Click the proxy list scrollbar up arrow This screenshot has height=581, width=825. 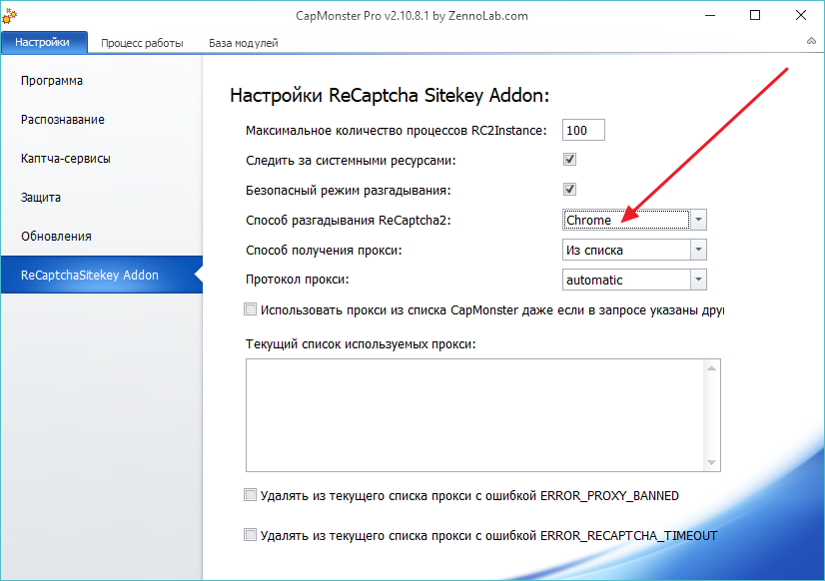pyautogui.click(x=711, y=368)
